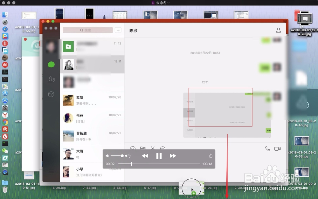Open Finder in the Dock

pos(5,15)
